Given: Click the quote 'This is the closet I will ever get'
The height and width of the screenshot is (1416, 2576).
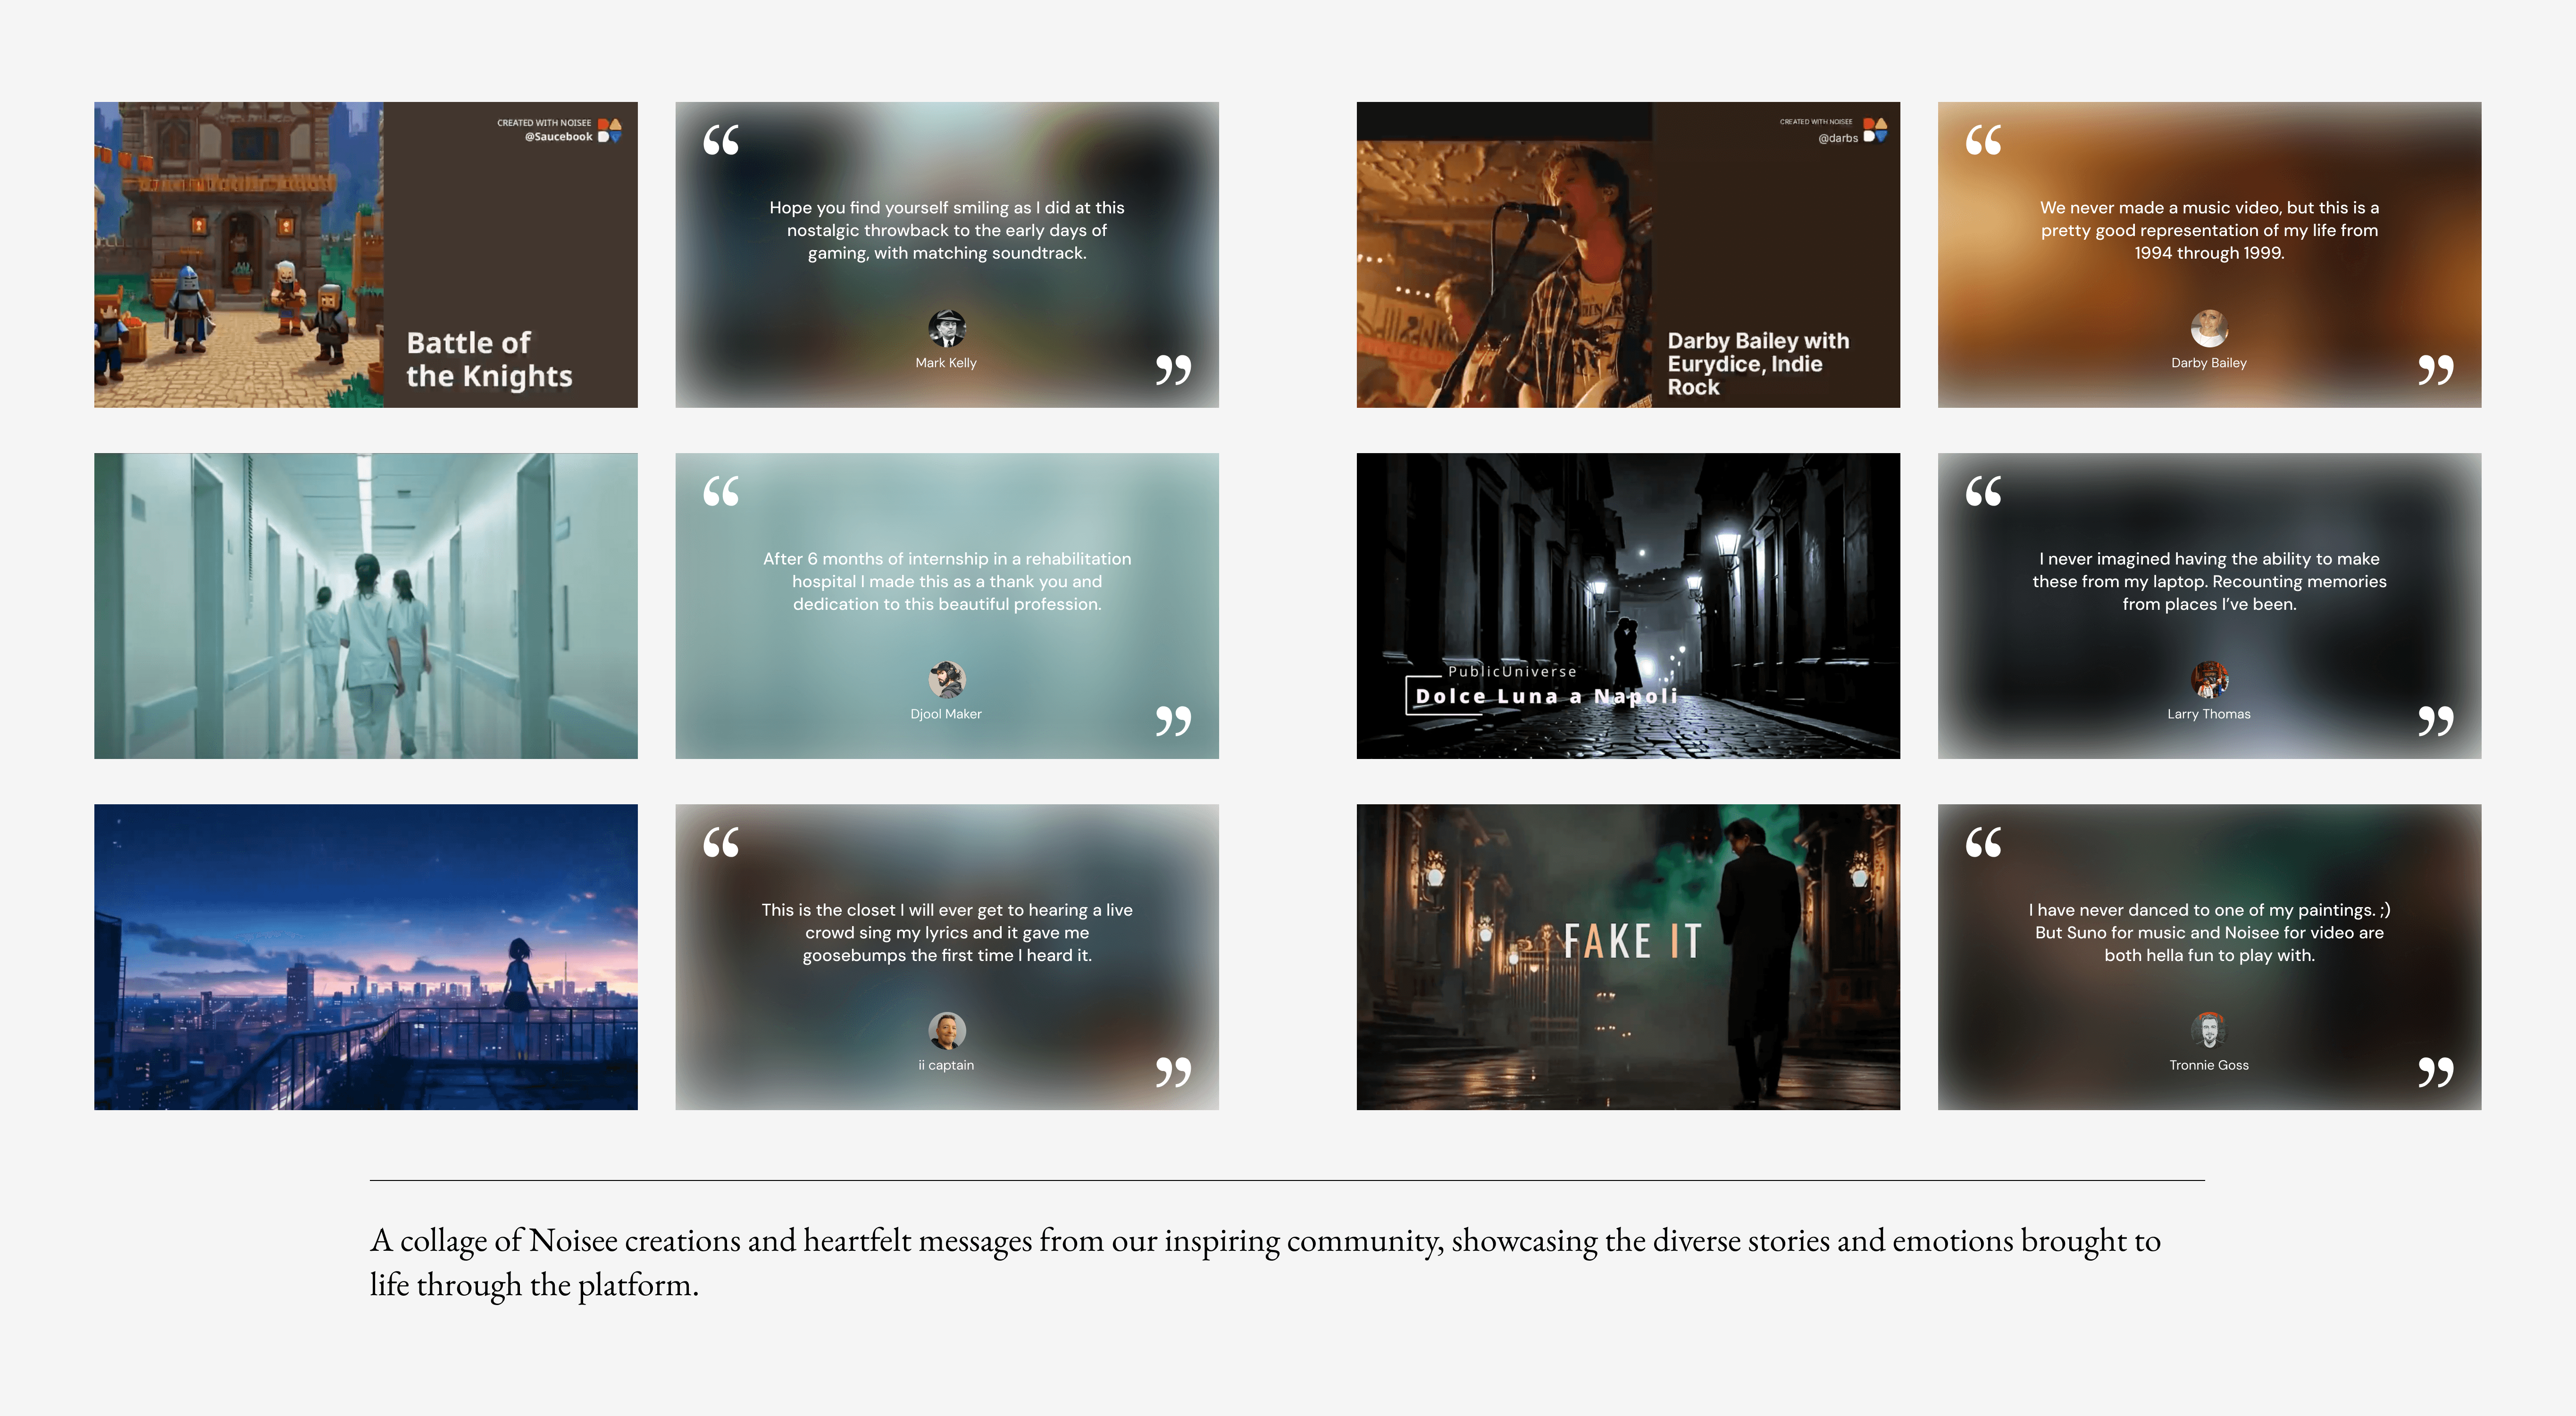Looking at the screenshot, I should coord(947,933).
